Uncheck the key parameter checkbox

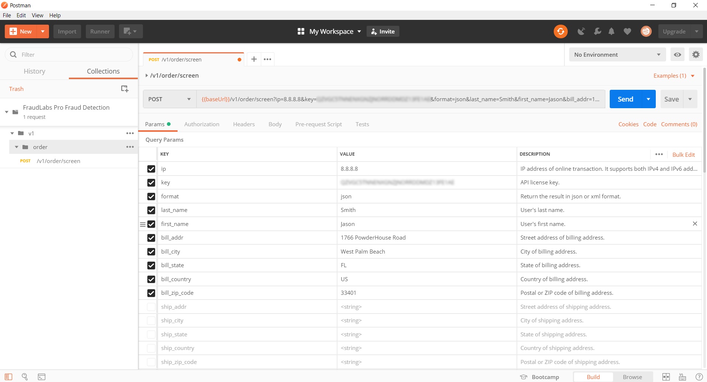click(151, 183)
